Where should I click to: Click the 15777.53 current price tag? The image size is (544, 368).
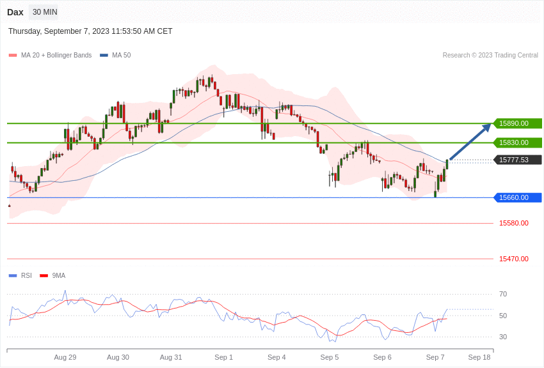pyautogui.click(x=517, y=160)
